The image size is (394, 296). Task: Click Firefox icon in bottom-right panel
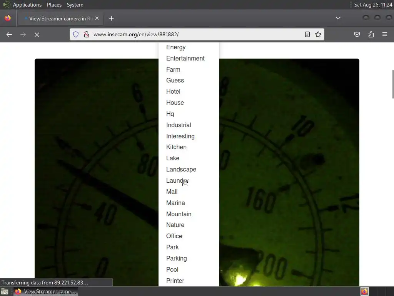click(x=364, y=291)
